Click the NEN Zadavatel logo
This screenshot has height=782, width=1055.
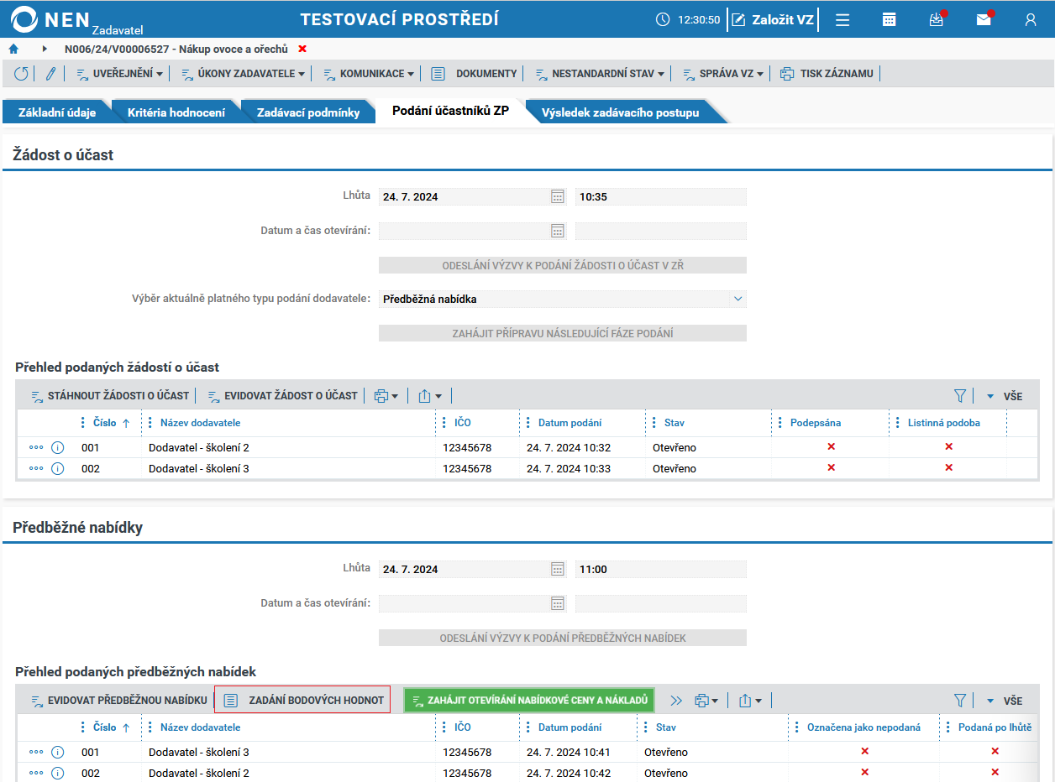76,19
